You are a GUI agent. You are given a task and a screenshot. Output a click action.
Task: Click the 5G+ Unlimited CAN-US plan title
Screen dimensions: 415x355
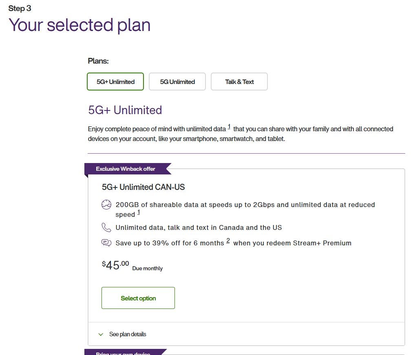click(x=143, y=187)
